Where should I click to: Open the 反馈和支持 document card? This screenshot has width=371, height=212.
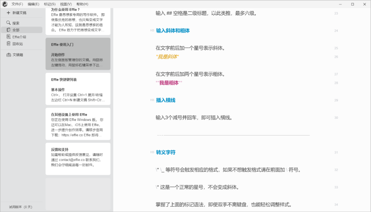(78, 159)
